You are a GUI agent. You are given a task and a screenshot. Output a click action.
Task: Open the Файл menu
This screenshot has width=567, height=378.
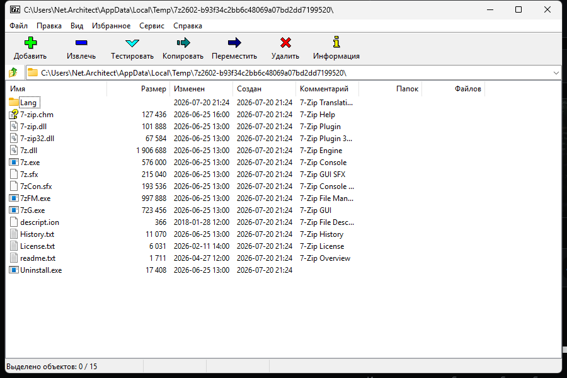click(x=18, y=26)
